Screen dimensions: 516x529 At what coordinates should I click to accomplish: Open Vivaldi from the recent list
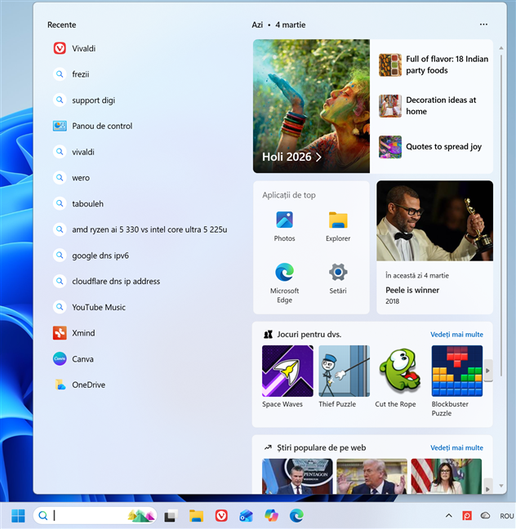click(82, 48)
